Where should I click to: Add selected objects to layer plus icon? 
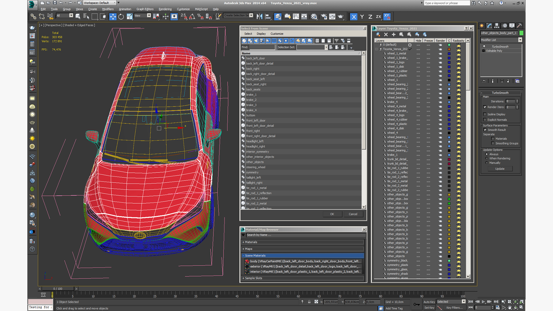(x=394, y=34)
